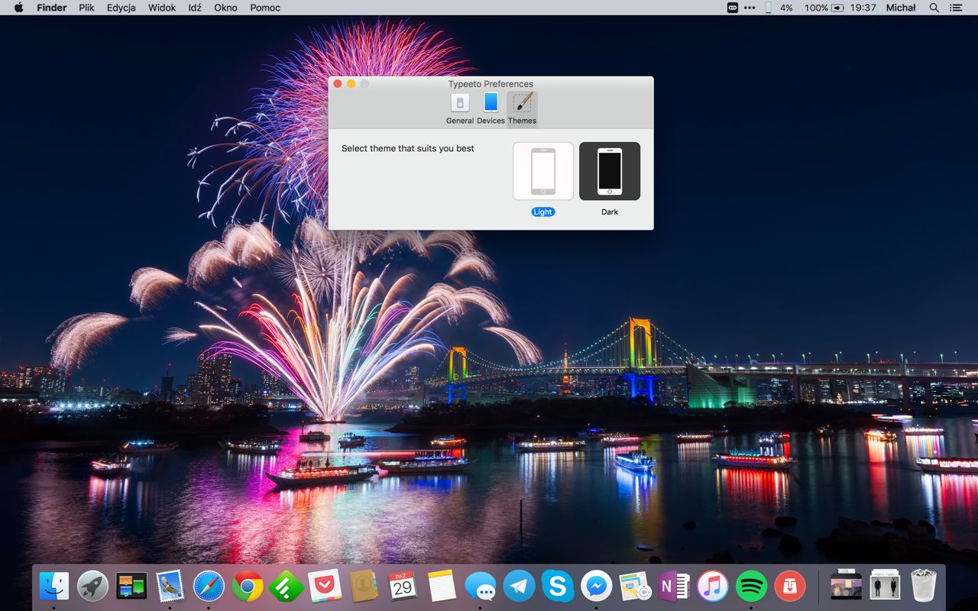This screenshot has height=611, width=978.
Task: Click the 100% battery status icon
Action: pyautogui.click(x=824, y=8)
